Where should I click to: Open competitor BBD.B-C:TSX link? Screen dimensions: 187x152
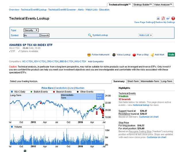(66, 61)
